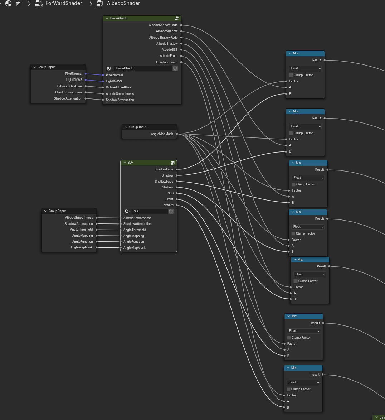The height and width of the screenshot is (420, 385).
Task: Toggle Clamp Factor in second Mix node from top
Action: pos(291,133)
